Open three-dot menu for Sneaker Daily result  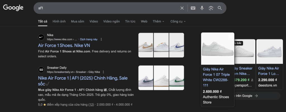(103, 72)
